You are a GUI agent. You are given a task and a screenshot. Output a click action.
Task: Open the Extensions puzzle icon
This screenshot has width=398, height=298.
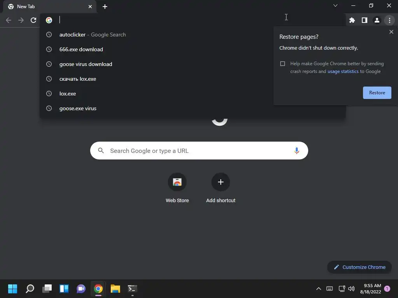(x=352, y=20)
